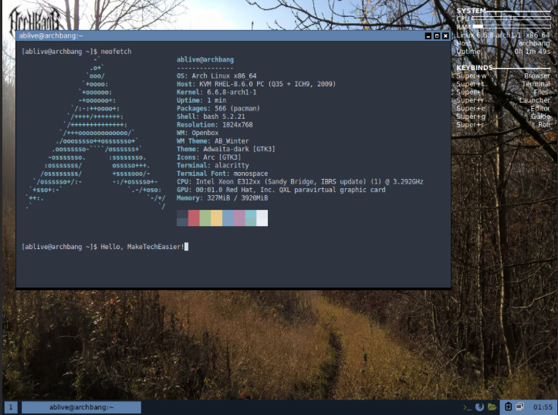The width and height of the screenshot is (558, 415).
Task: Click the 'Kernel: 6.6.8-arch1-1' line in terminal
Action: (216, 92)
